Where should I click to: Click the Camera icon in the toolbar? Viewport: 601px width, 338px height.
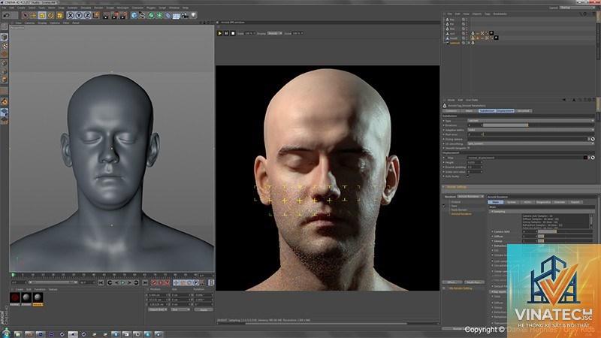(x=185, y=15)
